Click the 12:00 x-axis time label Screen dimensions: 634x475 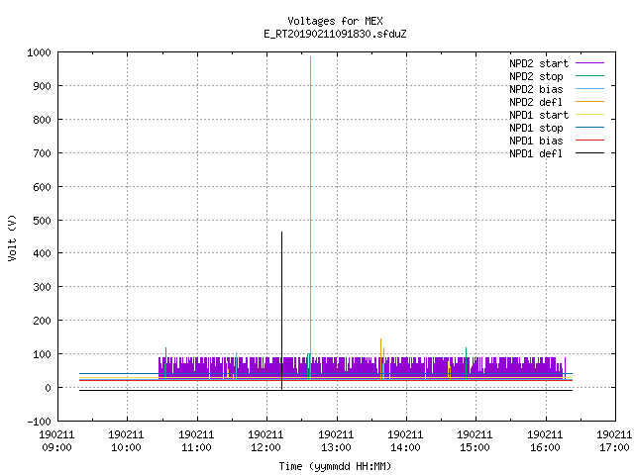(265, 447)
